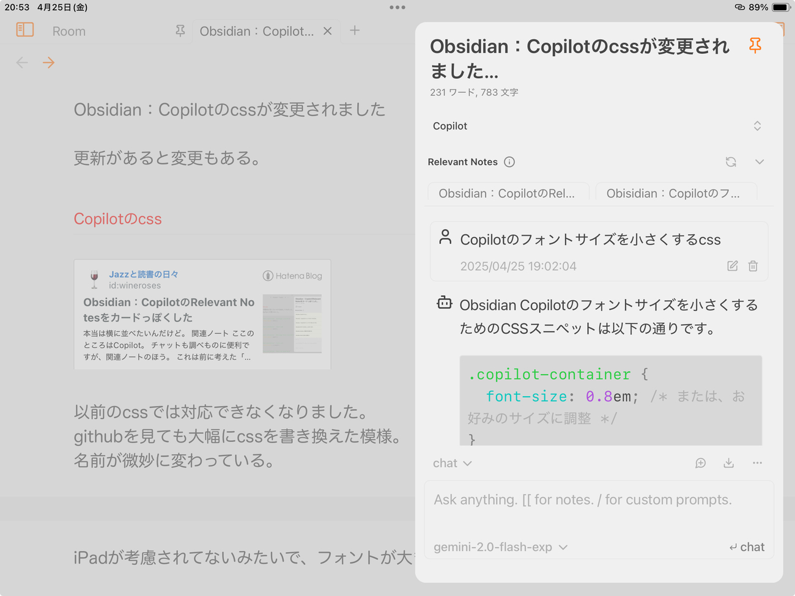
Task: Click the 231 ワード, 783 文字 count
Action: [x=474, y=92]
